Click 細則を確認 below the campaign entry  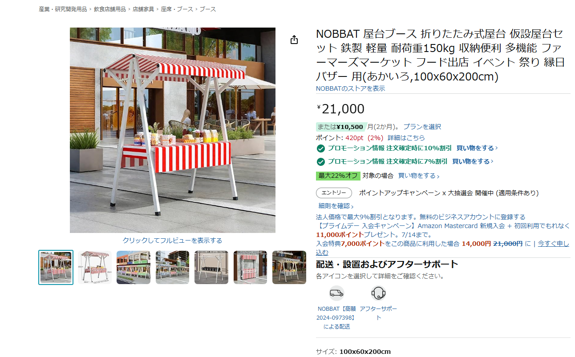point(333,206)
